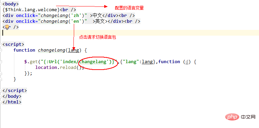Click the }); closing the callback
259x128 pixels.
click(x=28, y=73)
